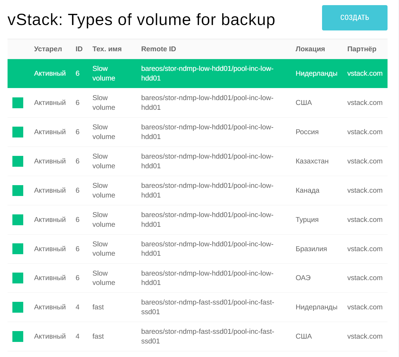Click Активный status in the ОАЭ row
Viewport: 399px width, 357px height.
pos(50,278)
